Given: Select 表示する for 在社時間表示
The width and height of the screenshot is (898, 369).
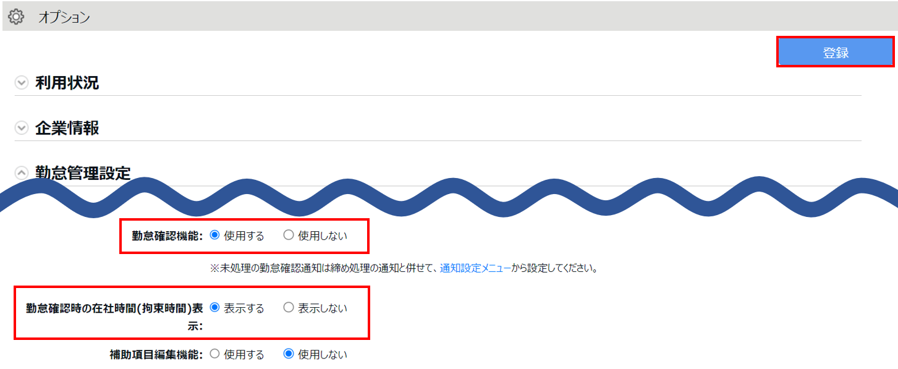Looking at the screenshot, I should click(215, 308).
